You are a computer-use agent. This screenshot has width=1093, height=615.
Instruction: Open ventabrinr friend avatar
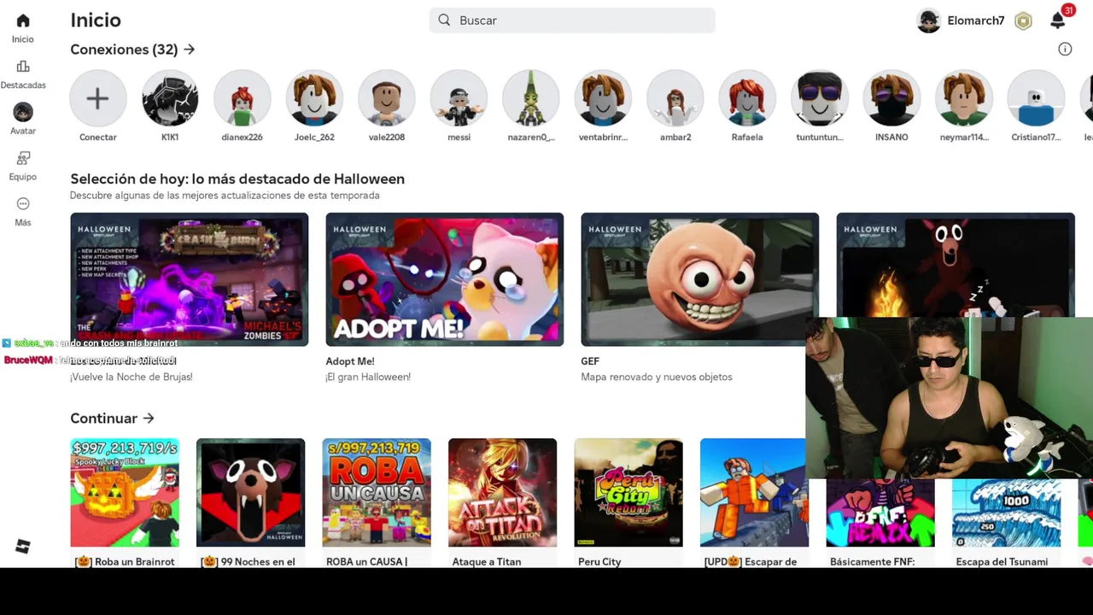[603, 98]
